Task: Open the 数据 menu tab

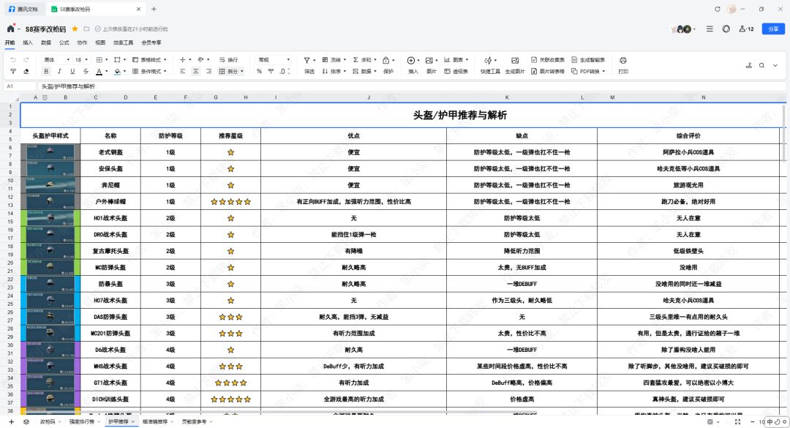Action: [46, 43]
